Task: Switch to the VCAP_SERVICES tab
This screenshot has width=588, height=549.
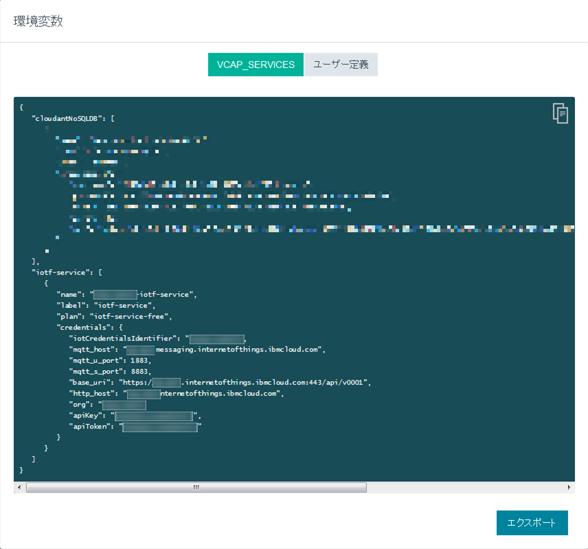Action: [256, 65]
